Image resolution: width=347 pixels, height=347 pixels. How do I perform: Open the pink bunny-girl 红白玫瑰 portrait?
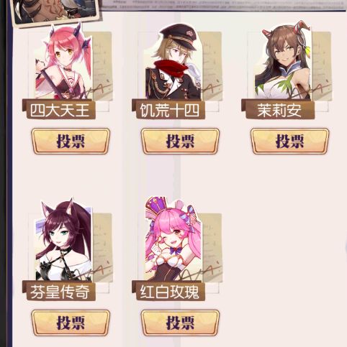point(173,239)
